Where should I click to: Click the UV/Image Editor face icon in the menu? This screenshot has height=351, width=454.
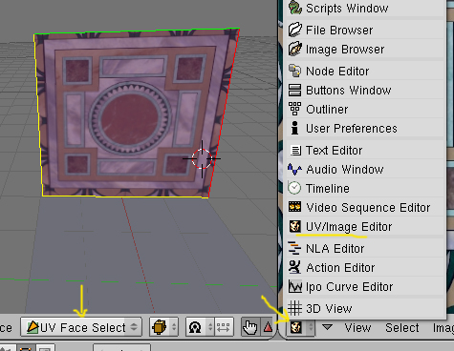(295, 226)
